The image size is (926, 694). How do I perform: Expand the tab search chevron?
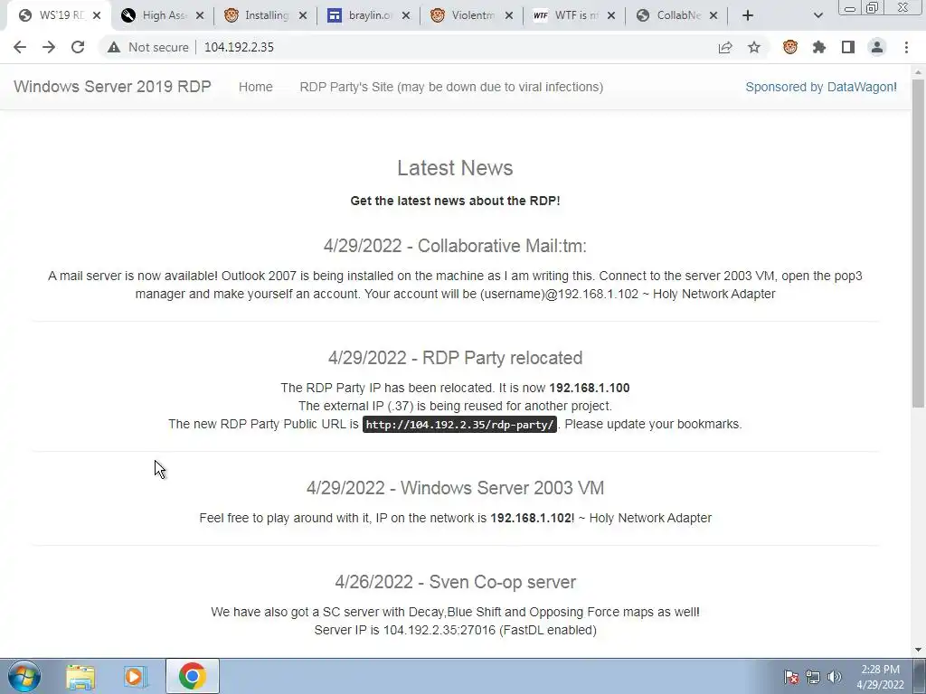point(817,15)
